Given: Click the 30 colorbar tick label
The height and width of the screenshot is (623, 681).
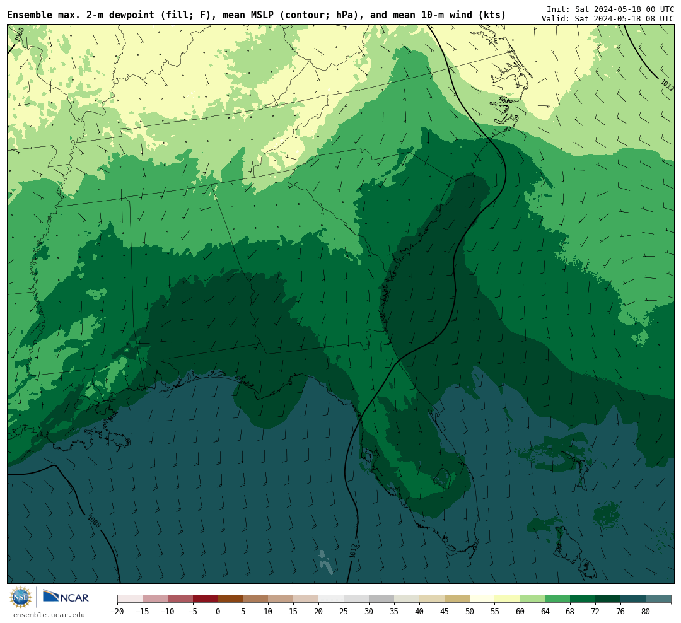Looking at the screenshot, I should pyautogui.click(x=369, y=611).
